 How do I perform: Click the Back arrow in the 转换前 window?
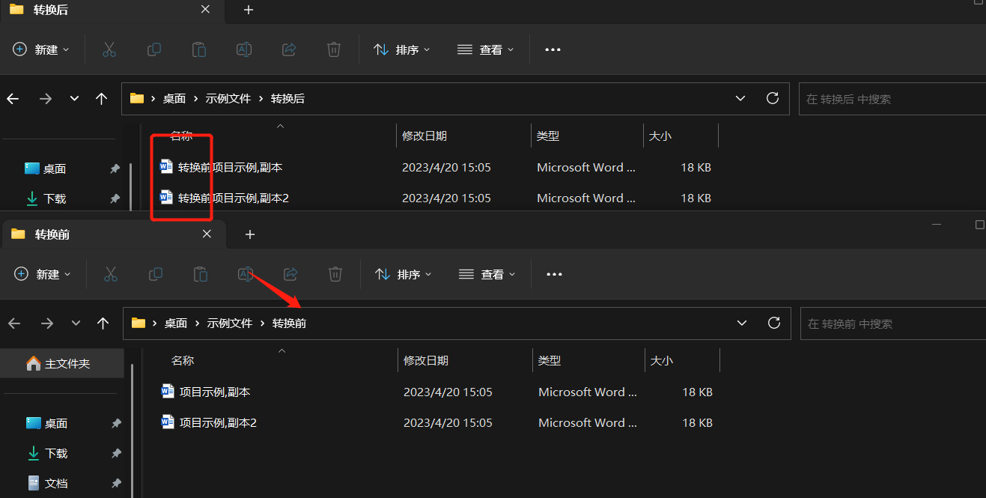click(x=13, y=323)
